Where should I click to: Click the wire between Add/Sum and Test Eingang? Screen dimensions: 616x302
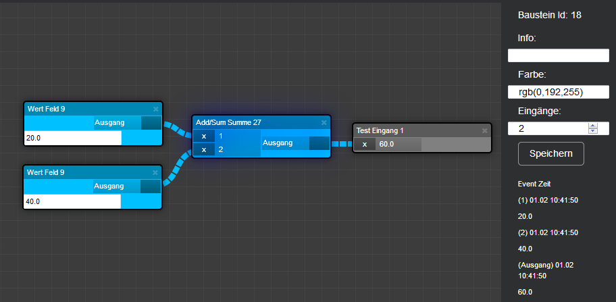coord(342,144)
